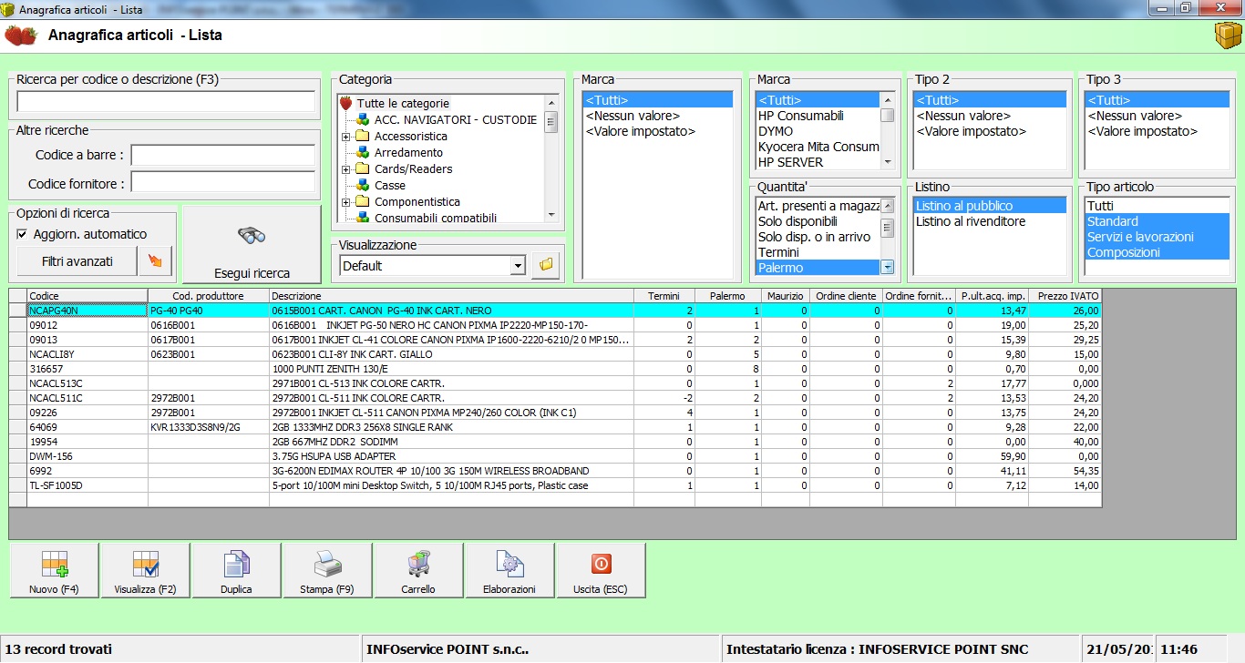Sort by the Prezzo IVATO column header
This screenshot has height=663, width=1245.
click(1065, 296)
